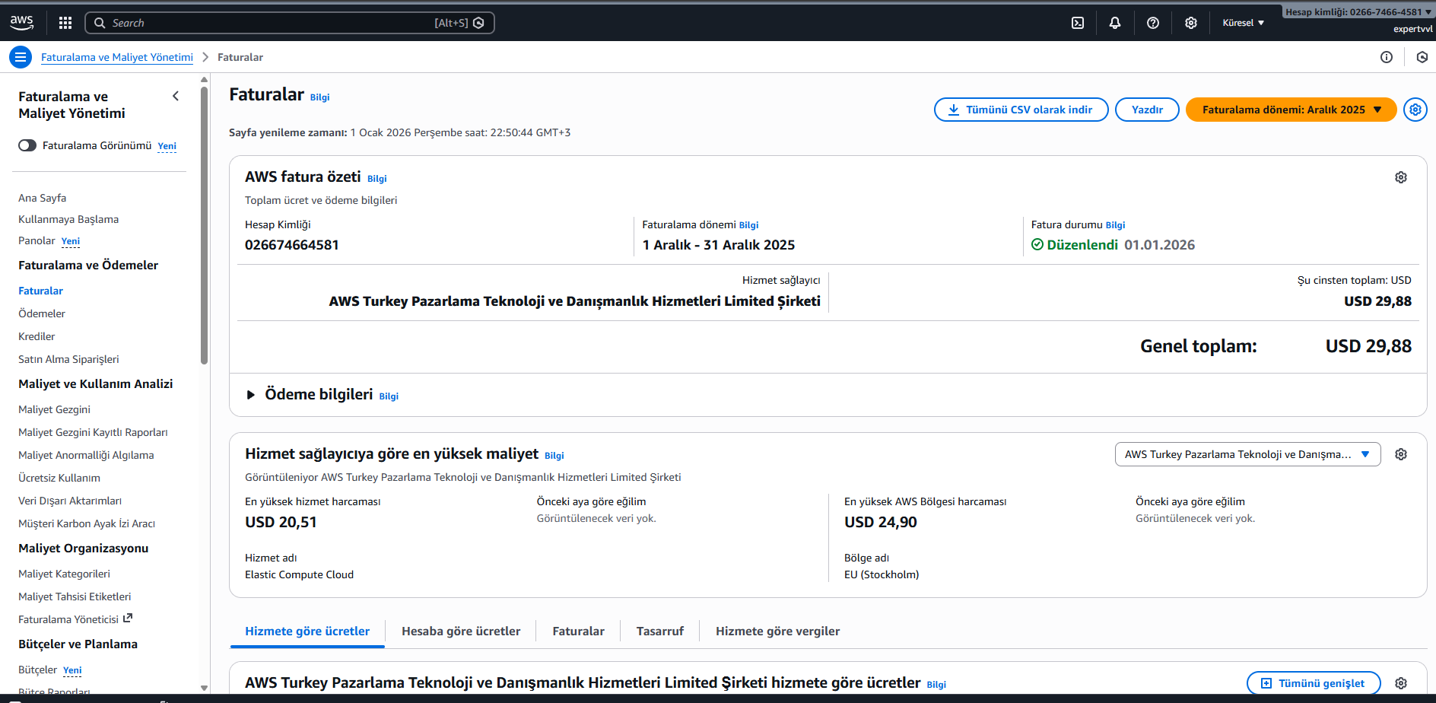Screen dimensions: 1436x703
Task: Open Maliyet Tahsisi Etiketleri in the sidebar
Action: pyautogui.click(x=75, y=596)
